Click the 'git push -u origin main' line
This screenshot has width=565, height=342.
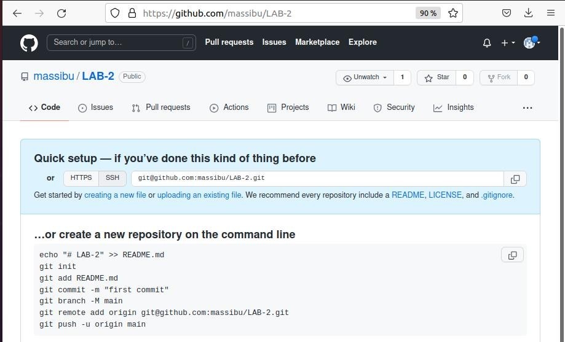93,324
